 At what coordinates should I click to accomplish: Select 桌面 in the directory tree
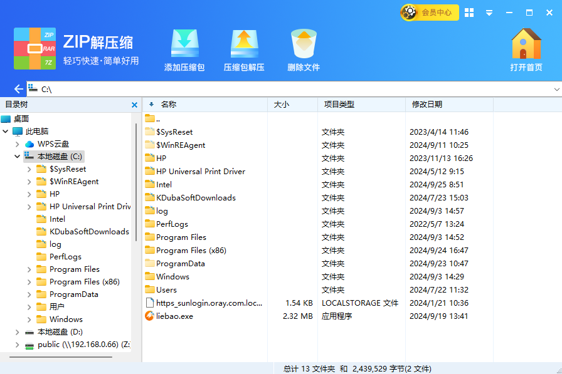click(x=21, y=119)
